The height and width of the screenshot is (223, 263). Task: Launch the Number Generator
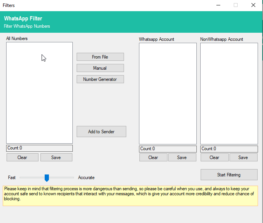tap(100, 79)
